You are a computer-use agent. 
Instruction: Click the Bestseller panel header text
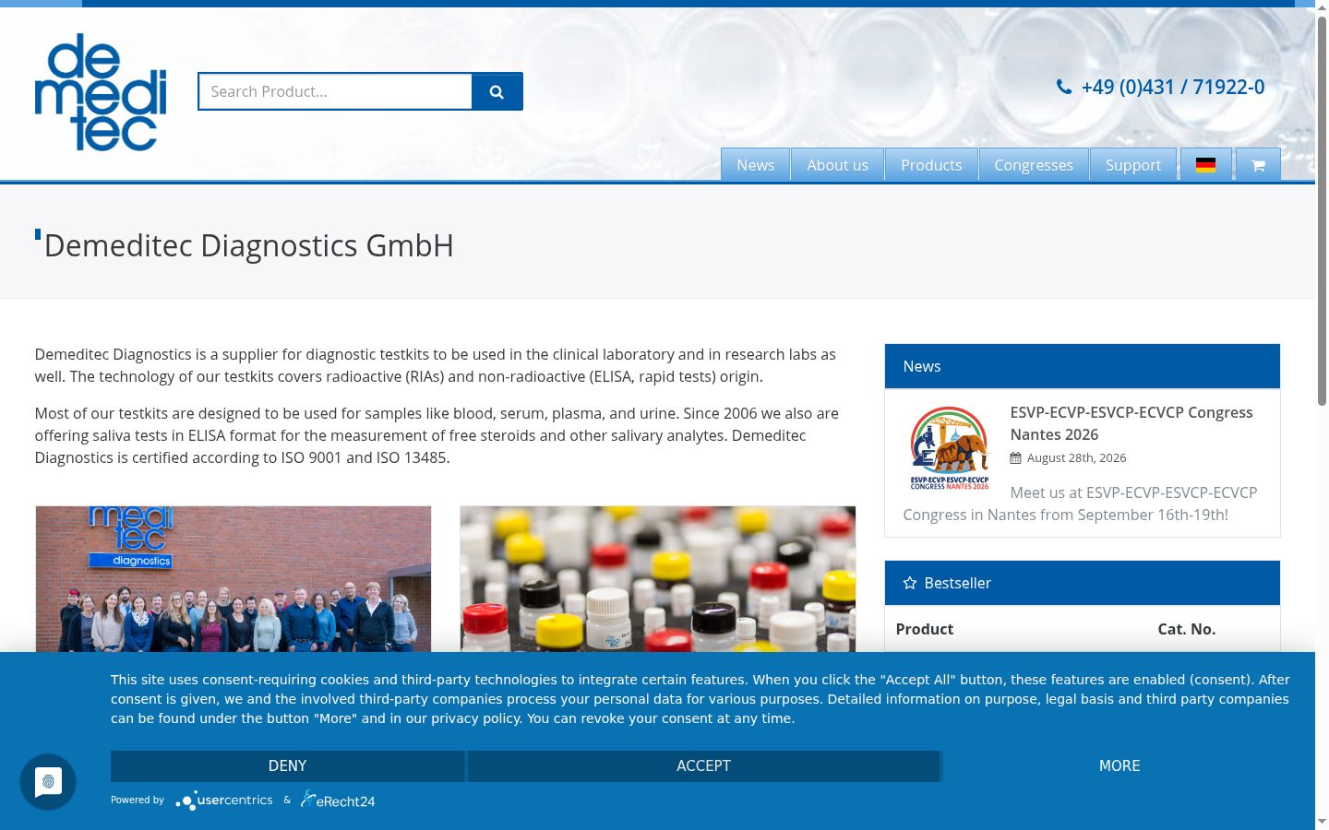(957, 583)
